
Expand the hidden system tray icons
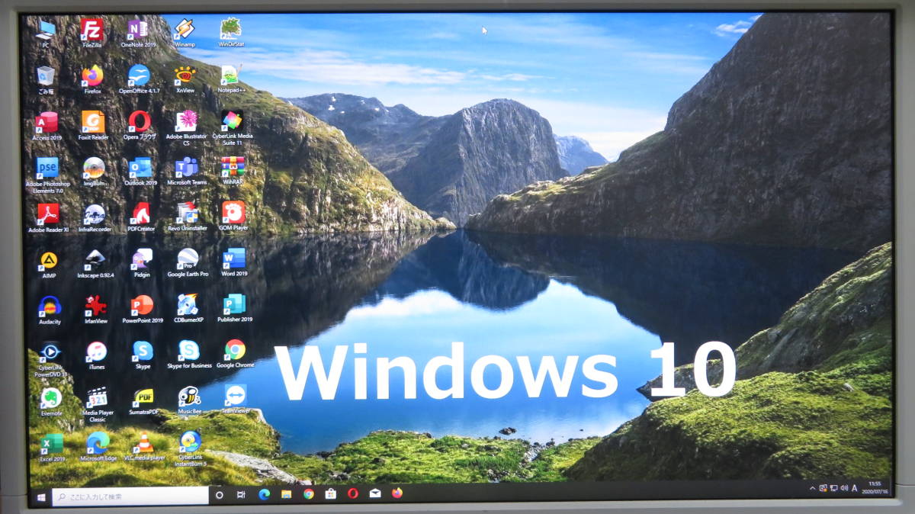click(x=812, y=487)
